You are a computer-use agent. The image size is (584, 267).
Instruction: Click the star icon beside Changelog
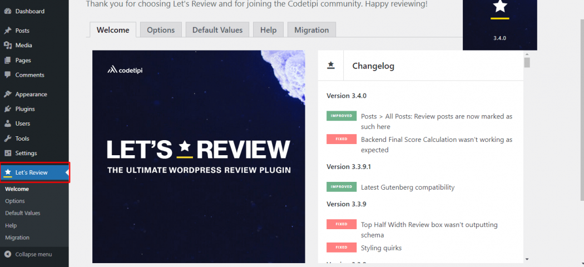[331, 66]
